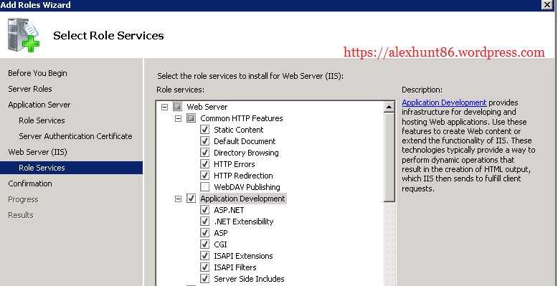
Task: Select the CGI label text
Action: (220, 244)
